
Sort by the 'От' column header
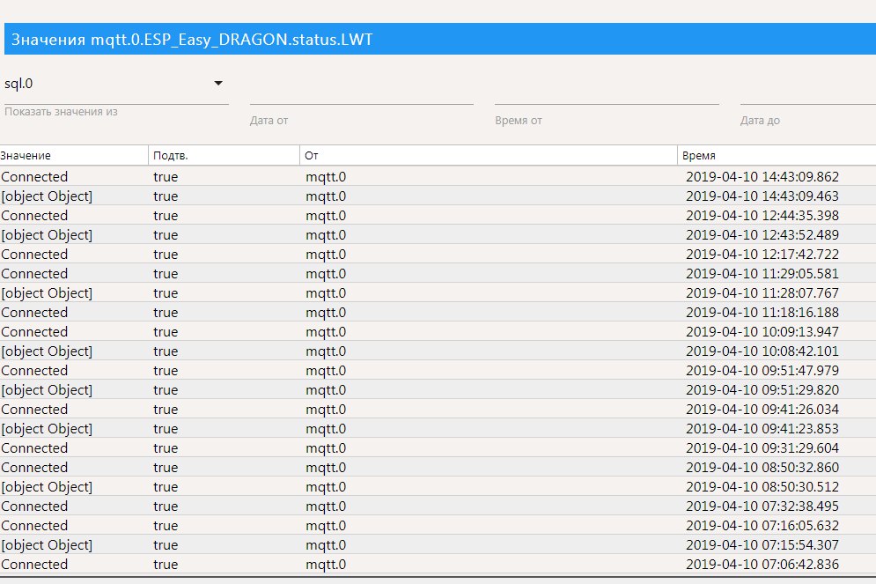[x=489, y=155]
